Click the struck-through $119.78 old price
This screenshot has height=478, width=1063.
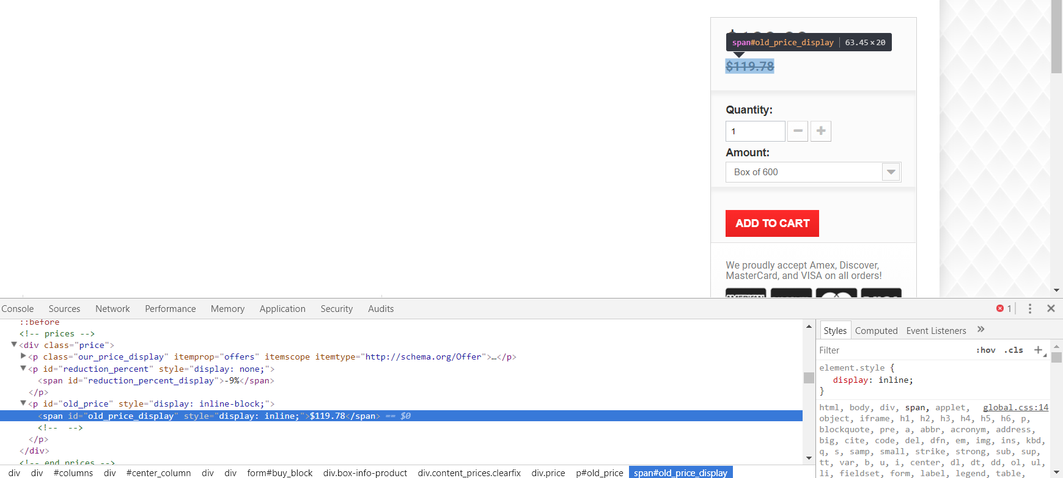coord(750,66)
